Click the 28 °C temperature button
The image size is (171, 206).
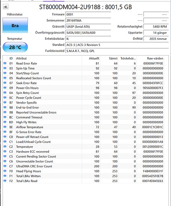click(x=15, y=47)
